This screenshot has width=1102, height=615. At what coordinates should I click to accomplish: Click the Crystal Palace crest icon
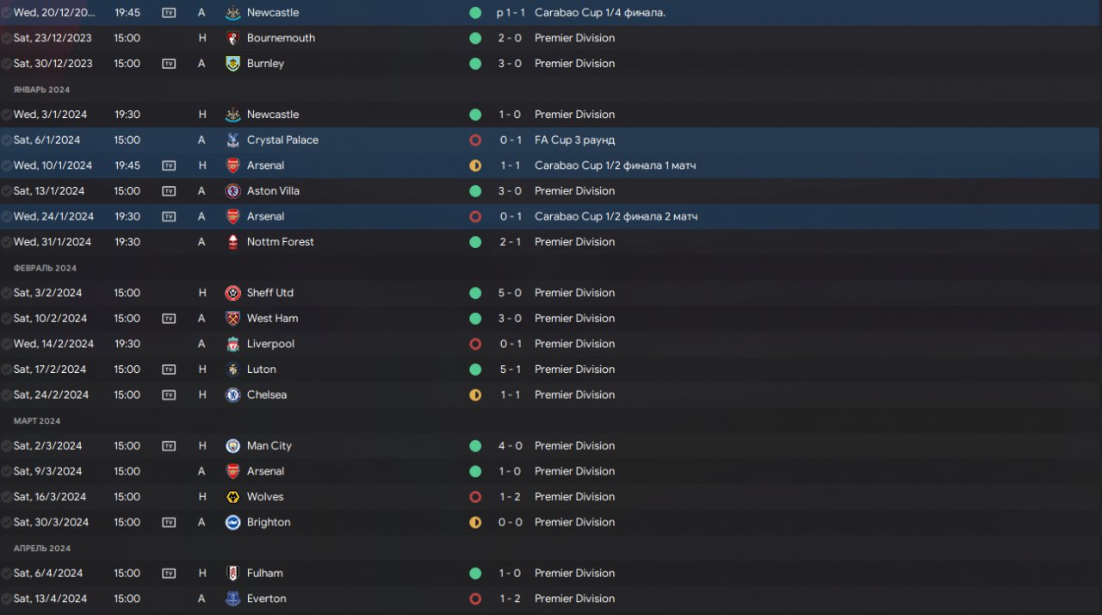232,140
